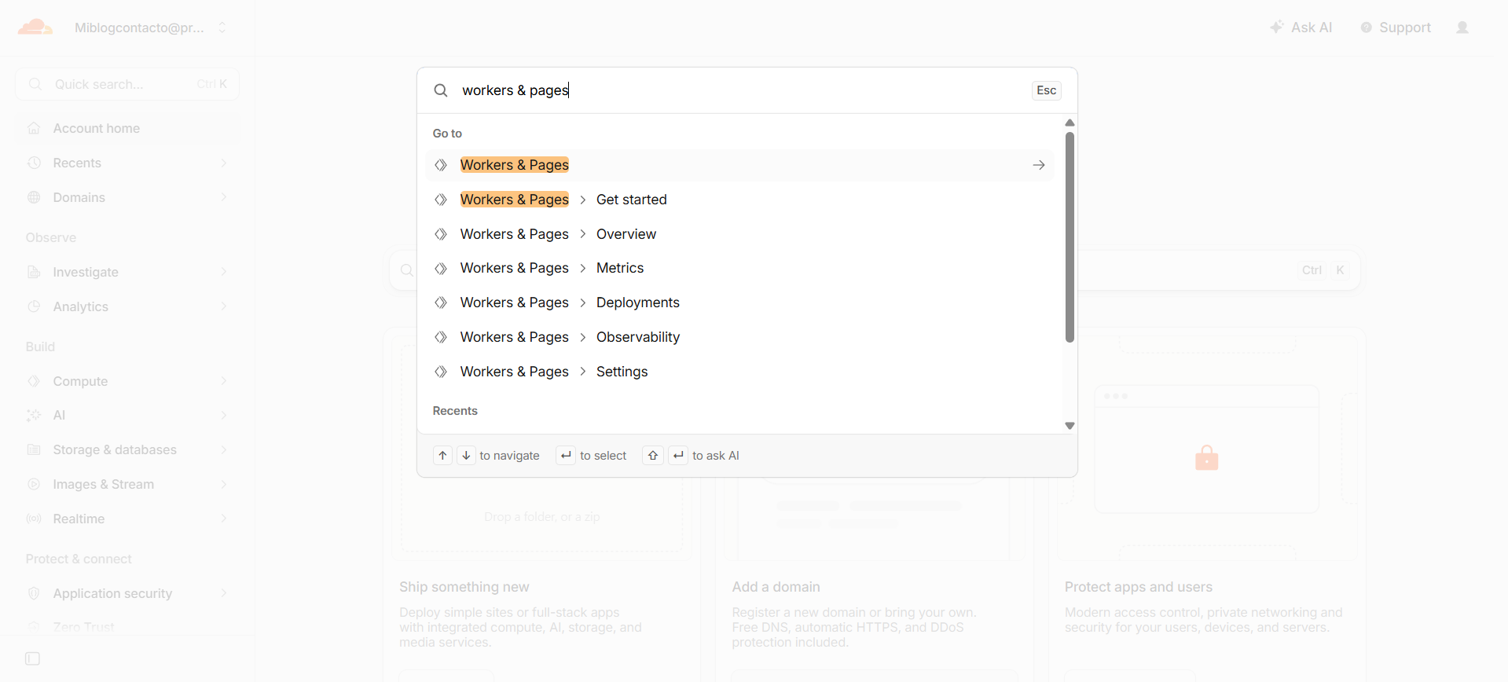Expand the Storage & databases chevron
1508x682 pixels.
tap(224, 449)
